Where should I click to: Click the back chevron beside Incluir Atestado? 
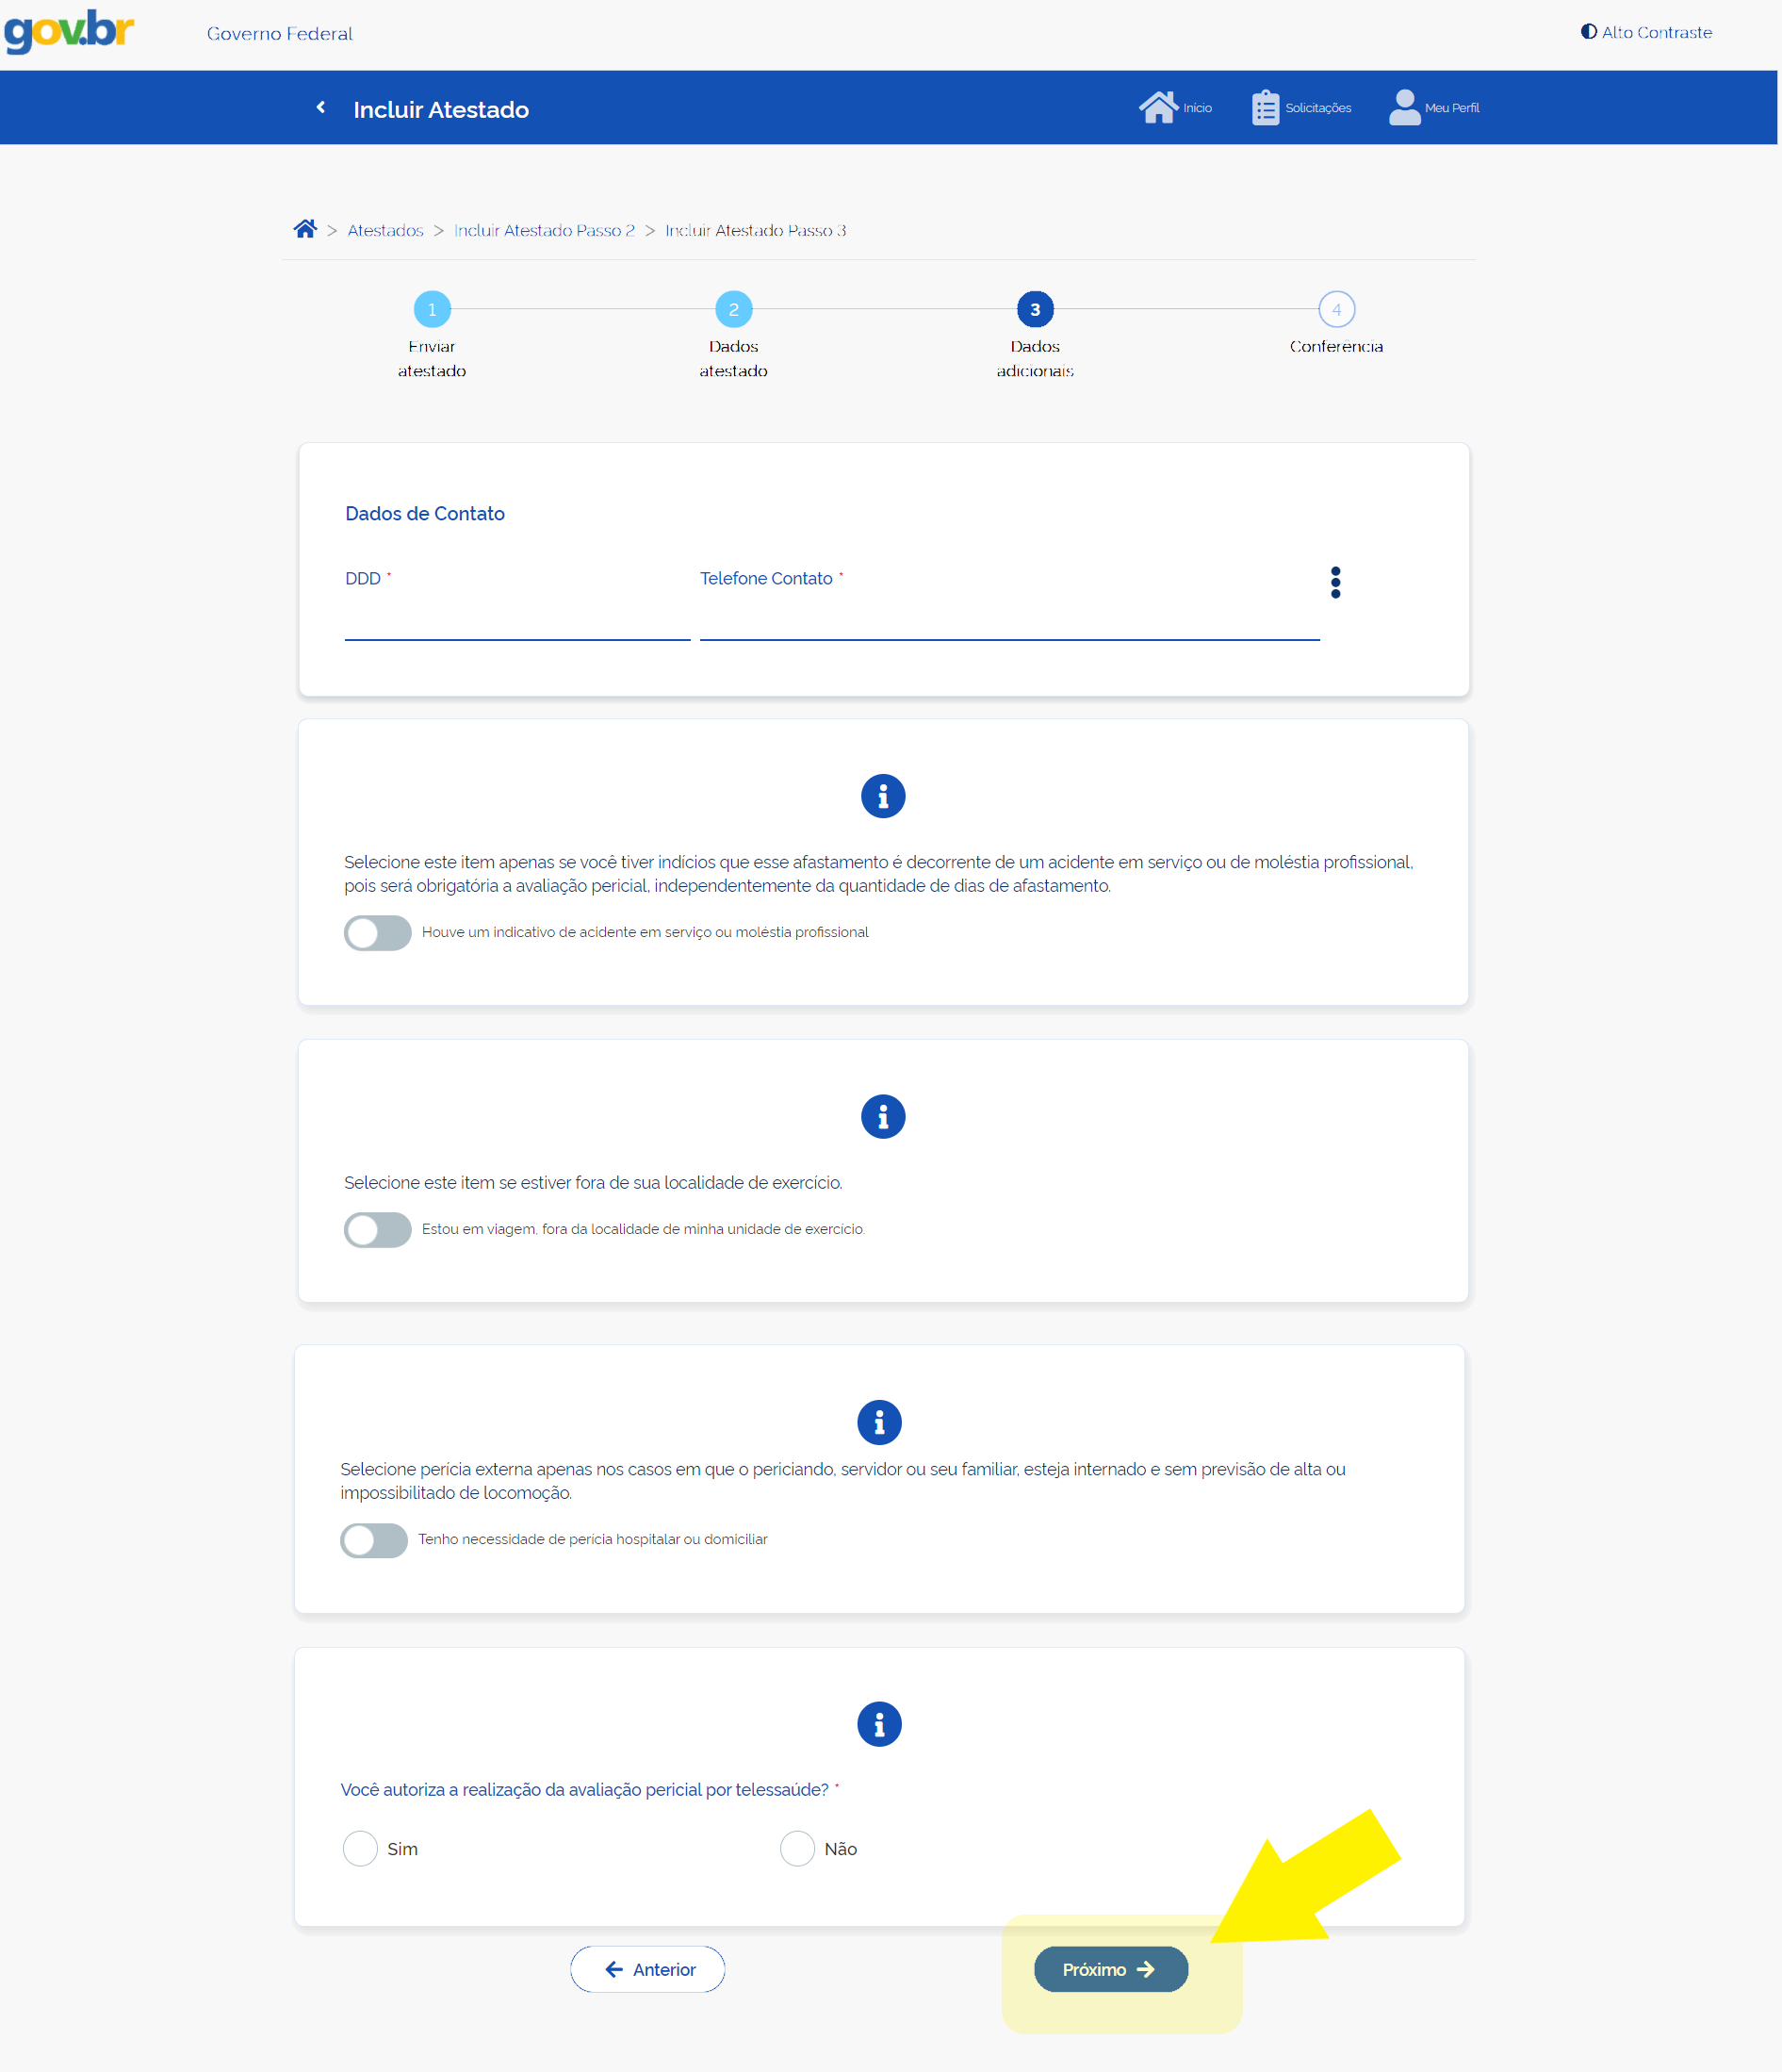[x=320, y=108]
